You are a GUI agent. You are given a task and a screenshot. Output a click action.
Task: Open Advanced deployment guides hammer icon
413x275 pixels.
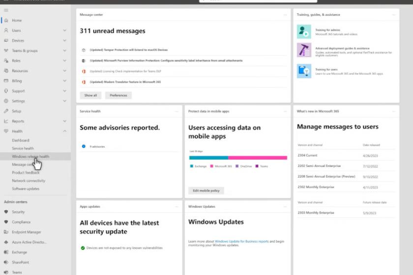(x=304, y=50)
